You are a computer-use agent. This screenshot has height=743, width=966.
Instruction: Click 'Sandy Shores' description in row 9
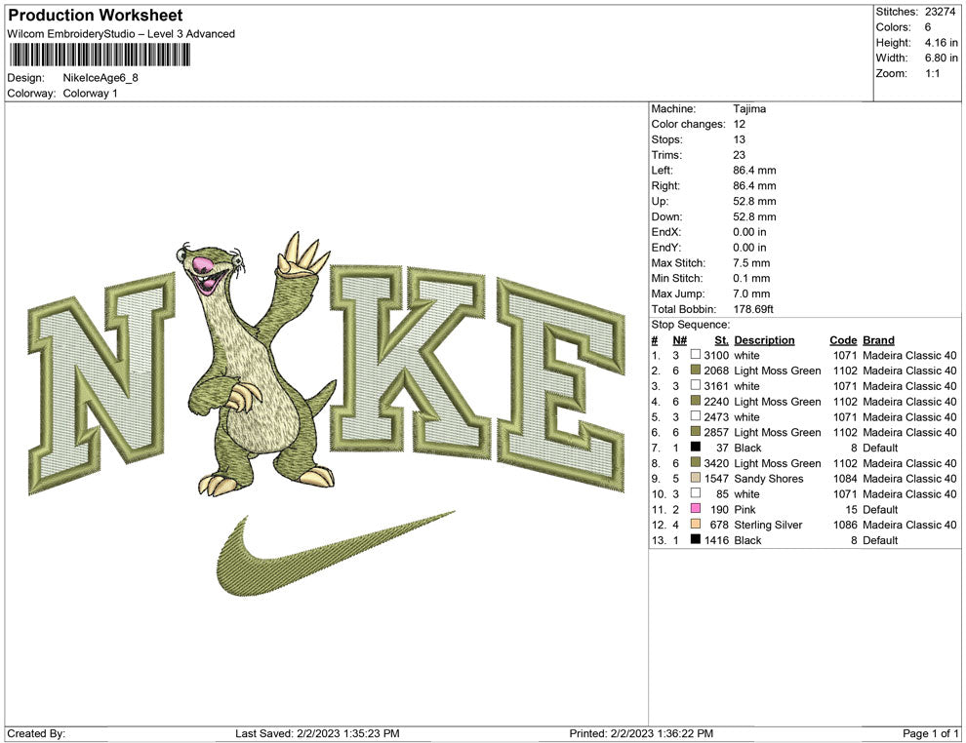click(769, 479)
